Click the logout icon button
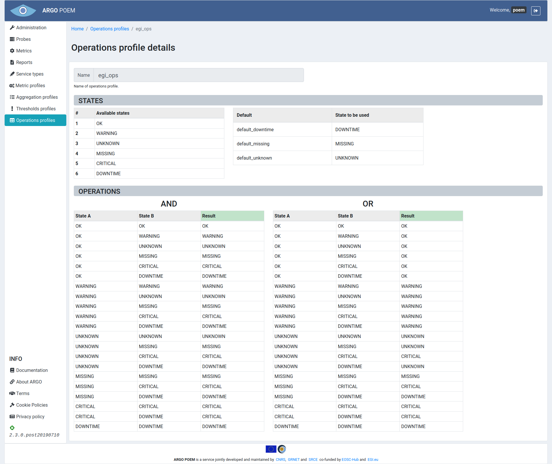552x464 pixels. (x=536, y=11)
